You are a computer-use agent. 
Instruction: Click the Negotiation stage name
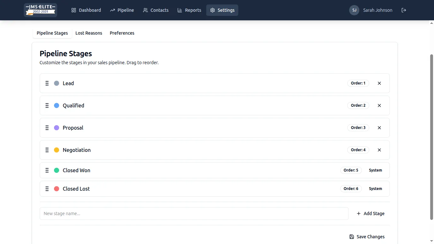(x=77, y=150)
